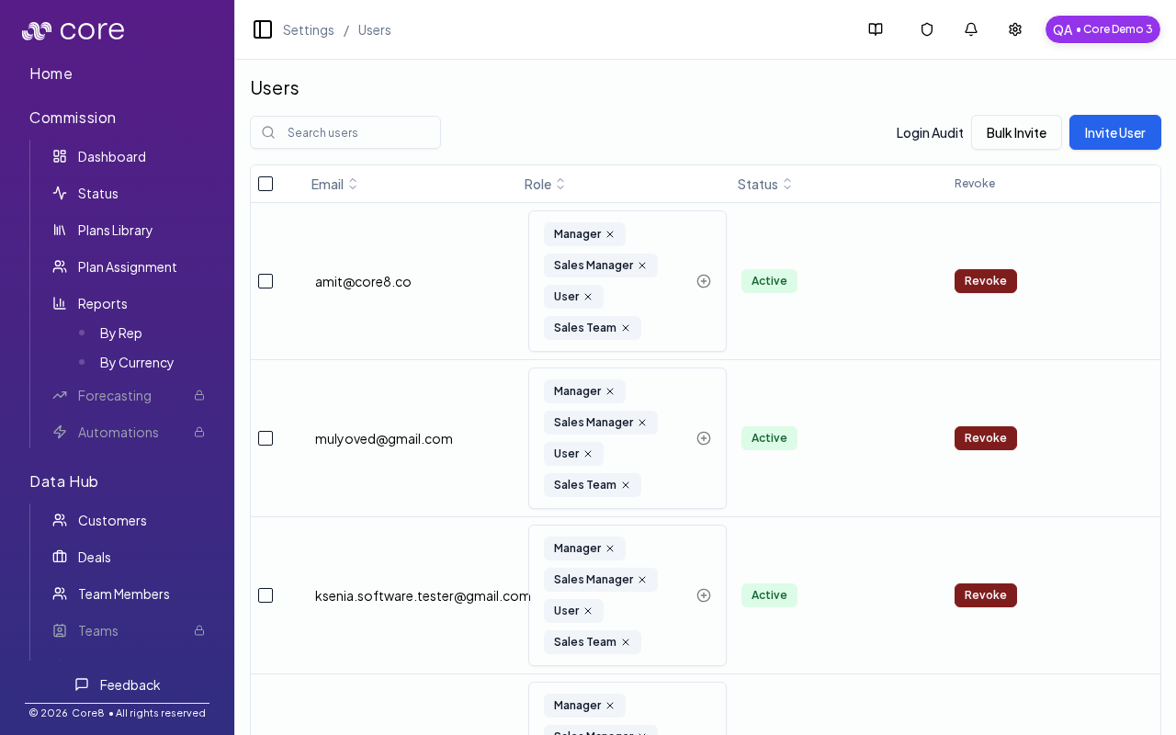This screenshot has height=735, width=1176.
Task: Open the Plan Assignment page
Action: click(x=127, y=266)
